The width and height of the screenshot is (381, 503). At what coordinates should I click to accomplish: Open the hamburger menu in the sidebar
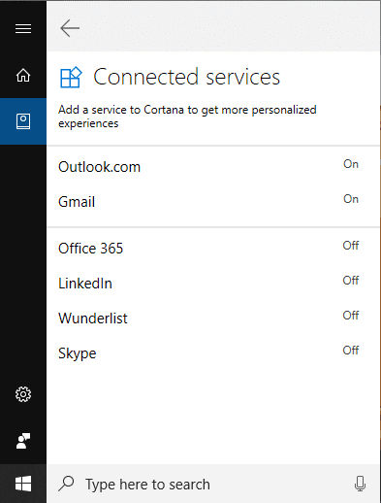click(x=23, y=28)
